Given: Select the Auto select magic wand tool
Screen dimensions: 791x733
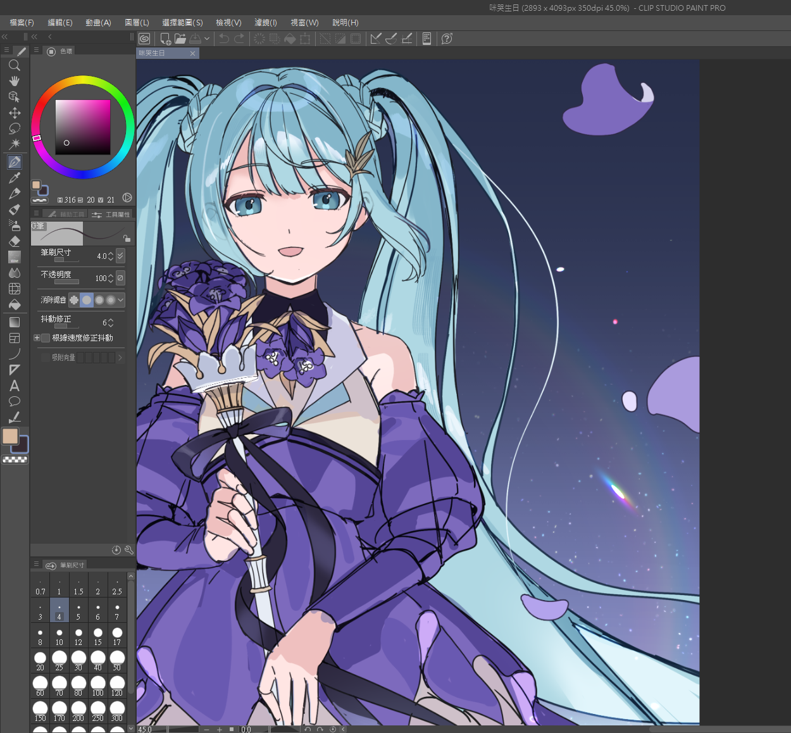Looking at the screenshot, I should click(x=15, y=144).
